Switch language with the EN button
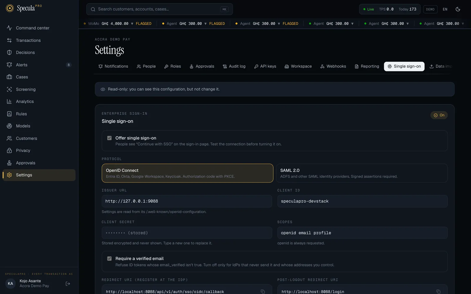Viewport: 471px width, 294px height. (445, 9)
